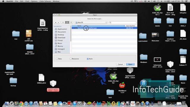Open the Color Scheme menu
The image size is (190, 107).
(x=45, y=1)
